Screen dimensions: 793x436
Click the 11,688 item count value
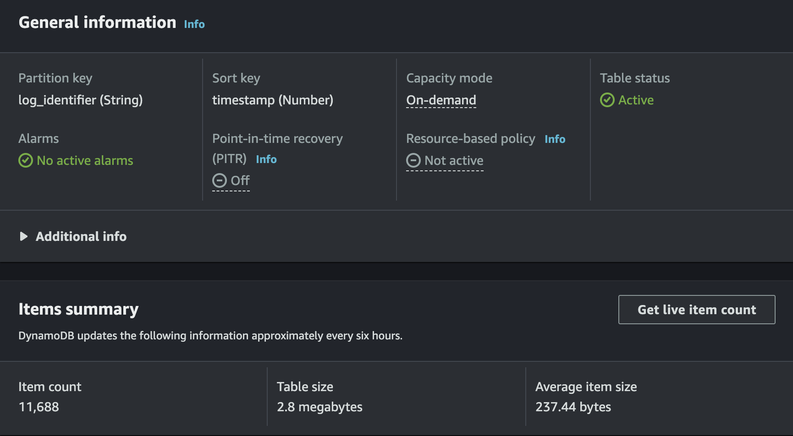(39, 407)
